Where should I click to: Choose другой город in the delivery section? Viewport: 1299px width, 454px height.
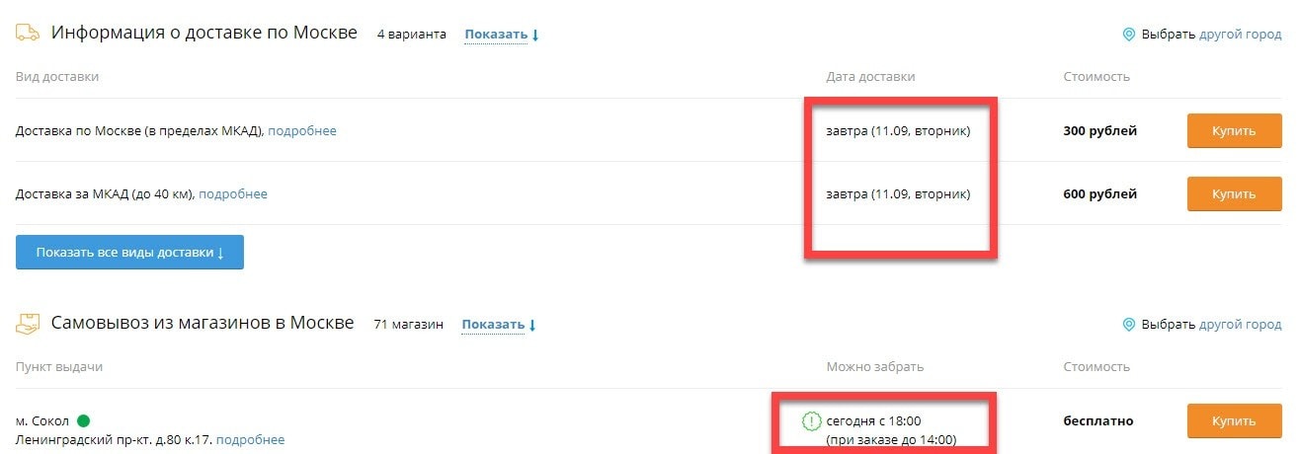(1240, 35)
